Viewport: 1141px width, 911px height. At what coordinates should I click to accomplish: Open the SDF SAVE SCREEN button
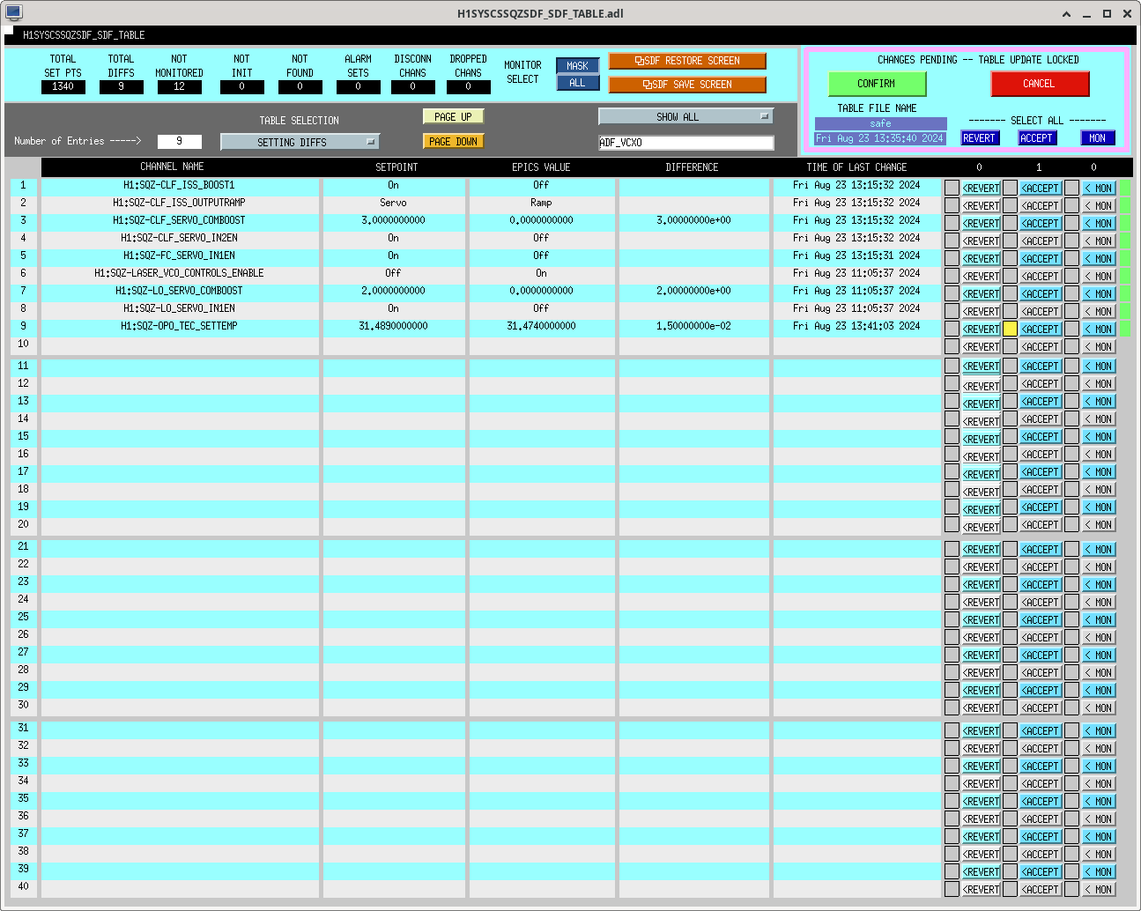[x=687, y=85]
